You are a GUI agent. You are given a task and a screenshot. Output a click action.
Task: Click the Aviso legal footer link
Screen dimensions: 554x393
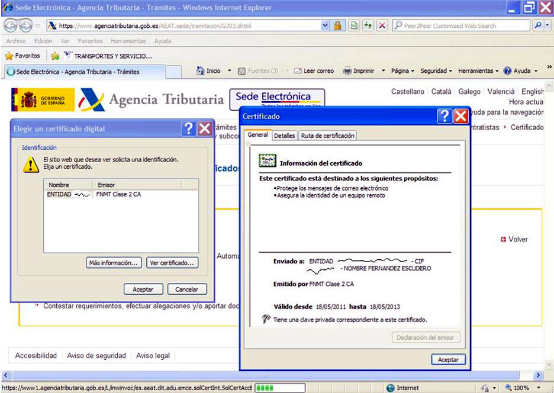(x=153, y=356)
